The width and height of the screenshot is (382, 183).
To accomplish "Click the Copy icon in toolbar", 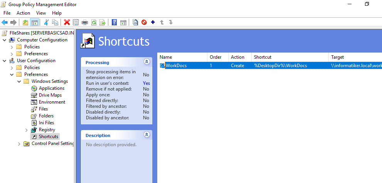I will point(55,23).
